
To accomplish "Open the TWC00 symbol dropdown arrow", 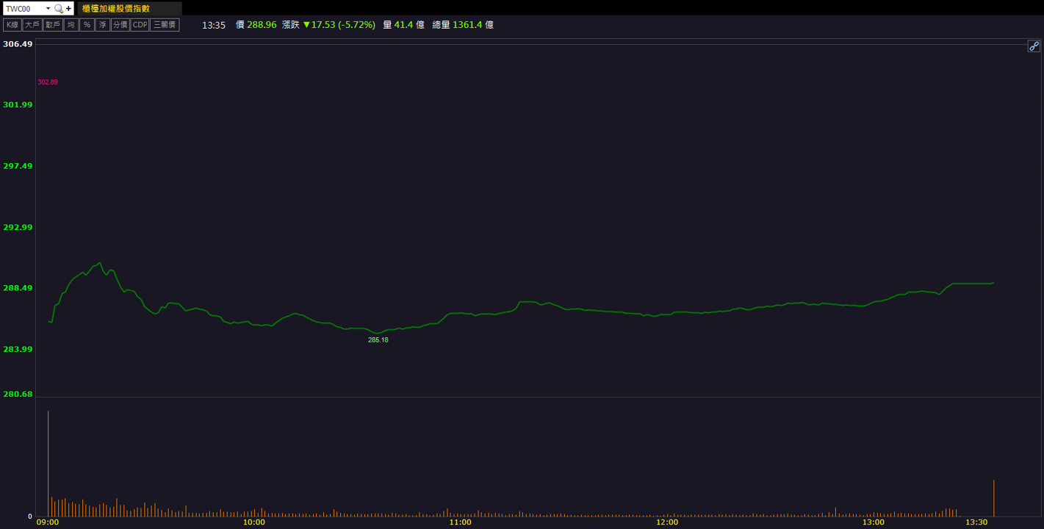I will pyautogui.click(x=48, y=9).
